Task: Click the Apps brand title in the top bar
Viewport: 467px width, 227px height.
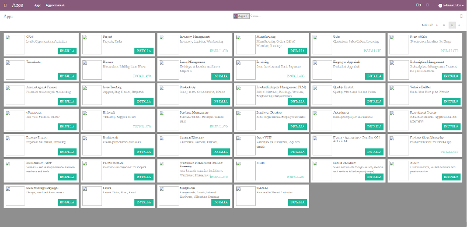Action: (18, 5)
